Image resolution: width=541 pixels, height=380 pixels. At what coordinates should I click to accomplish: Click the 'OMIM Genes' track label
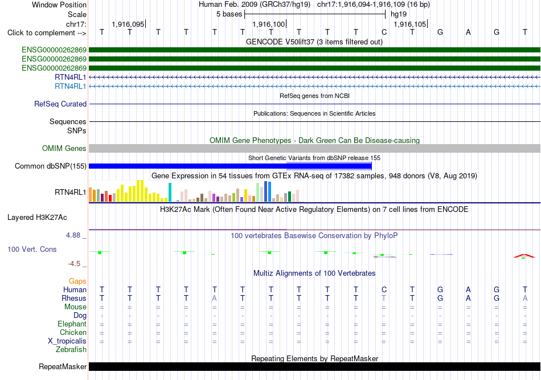tap(64, 148)
